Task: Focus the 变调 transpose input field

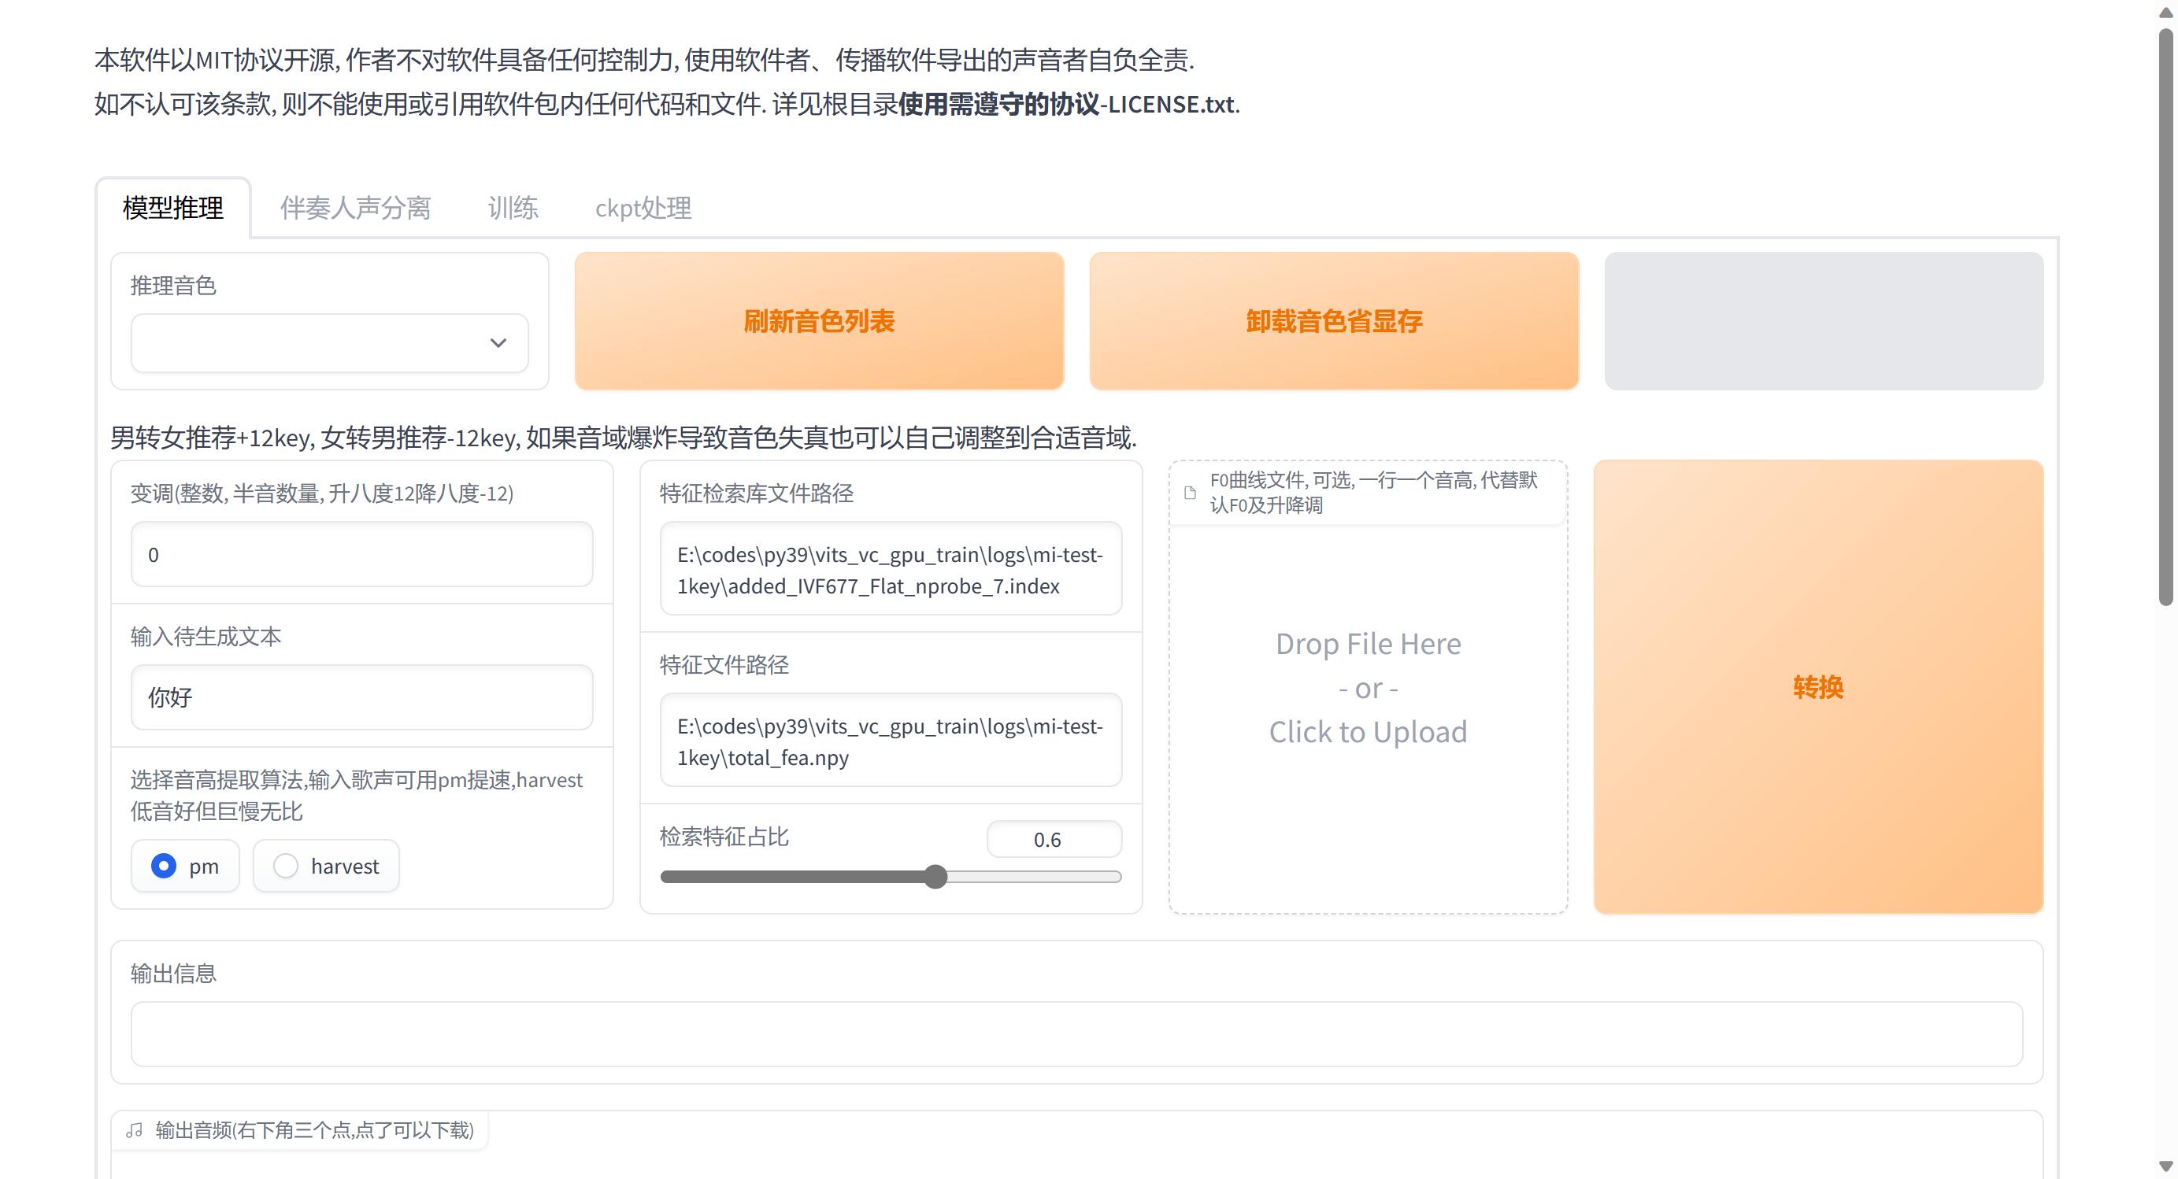Action: (x=362, y=554)
